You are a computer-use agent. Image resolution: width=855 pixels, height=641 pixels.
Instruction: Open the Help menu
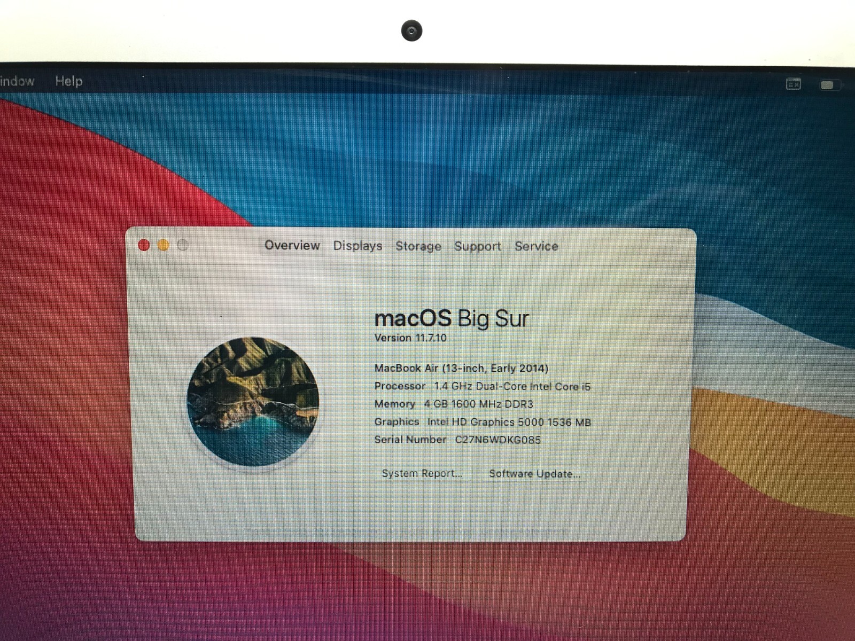(69, 81)
